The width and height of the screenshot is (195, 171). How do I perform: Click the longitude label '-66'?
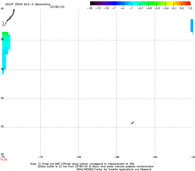click(x=117, y=157)
